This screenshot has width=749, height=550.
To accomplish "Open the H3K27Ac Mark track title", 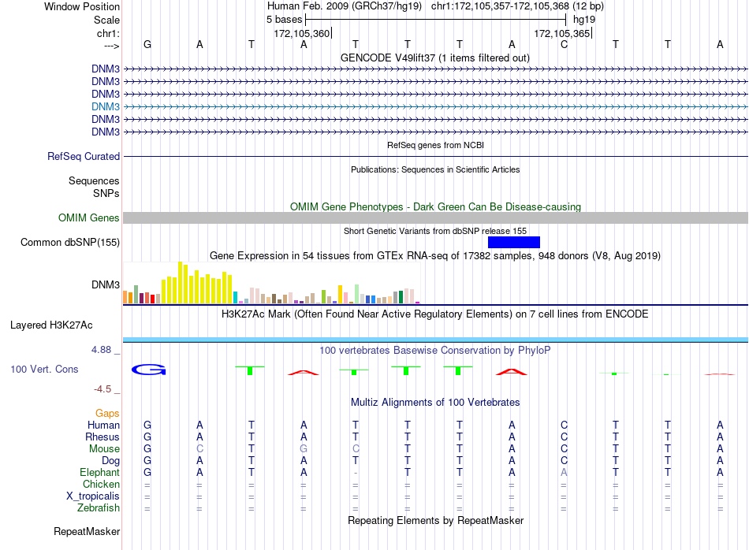I will (435, 314).
